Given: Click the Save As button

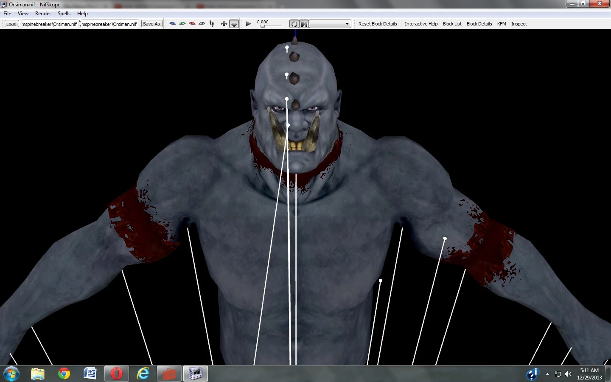Looking at the screenshot, I should point(151,24).
